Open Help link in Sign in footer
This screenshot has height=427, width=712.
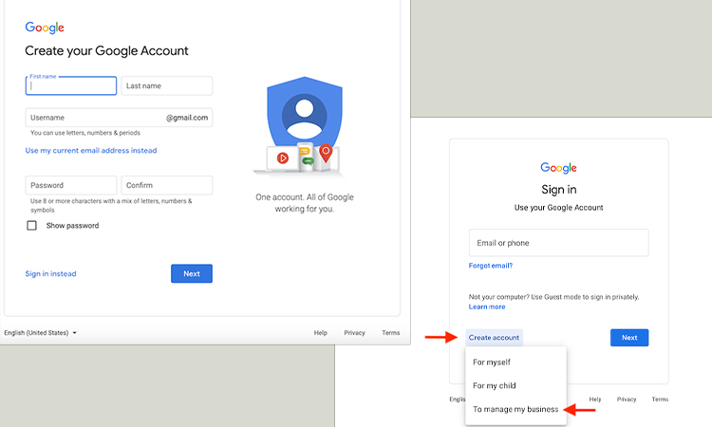(x=595, y=399)
